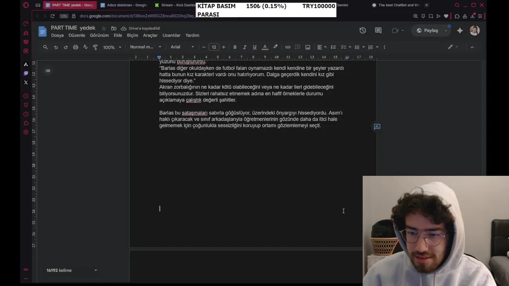Open the text color picker
The image size is (509, 286).
(x=265, y=47)
